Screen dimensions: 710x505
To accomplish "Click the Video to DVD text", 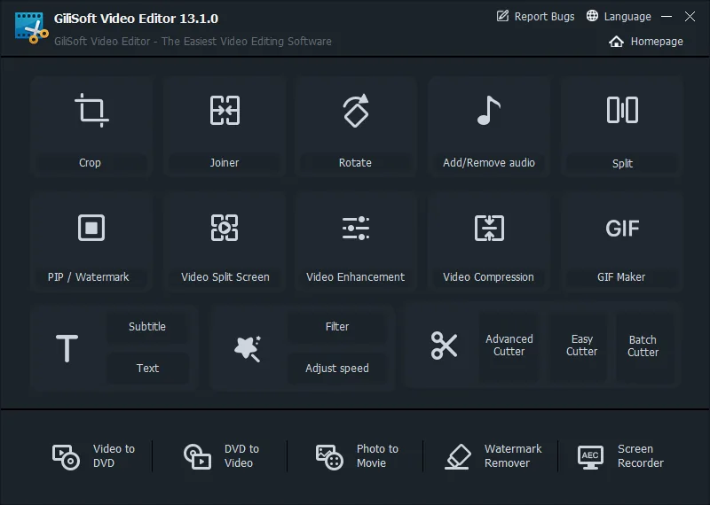I will pos(114,455).
